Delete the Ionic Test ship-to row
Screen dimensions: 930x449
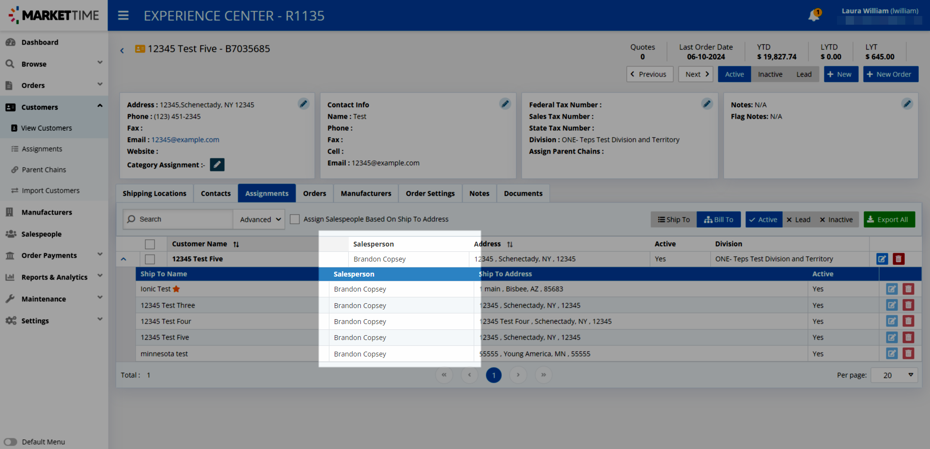(x=908, y=289)
